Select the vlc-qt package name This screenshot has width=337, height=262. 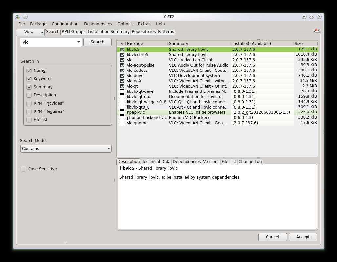coord(132,86)
